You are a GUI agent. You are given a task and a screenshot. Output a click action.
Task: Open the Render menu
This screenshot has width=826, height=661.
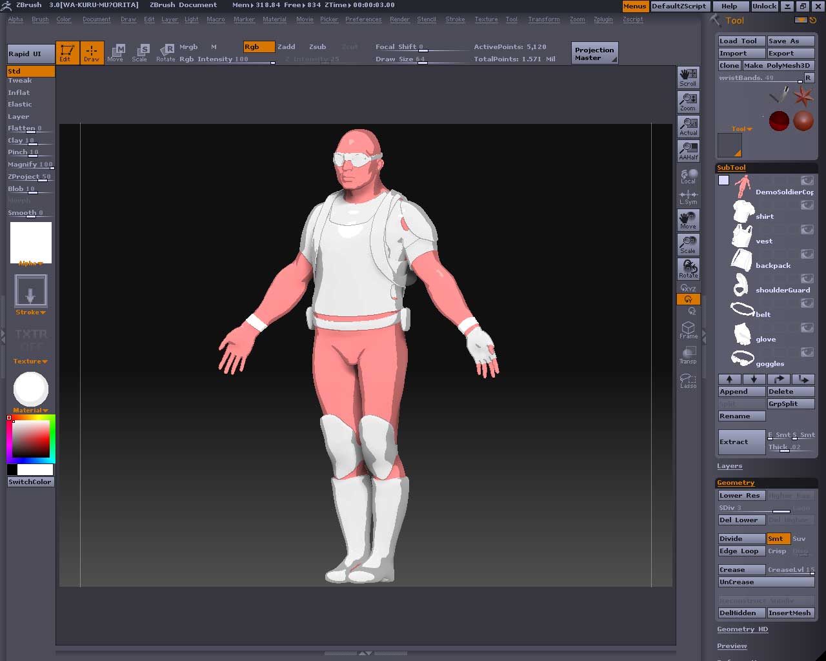coord(400,19)
